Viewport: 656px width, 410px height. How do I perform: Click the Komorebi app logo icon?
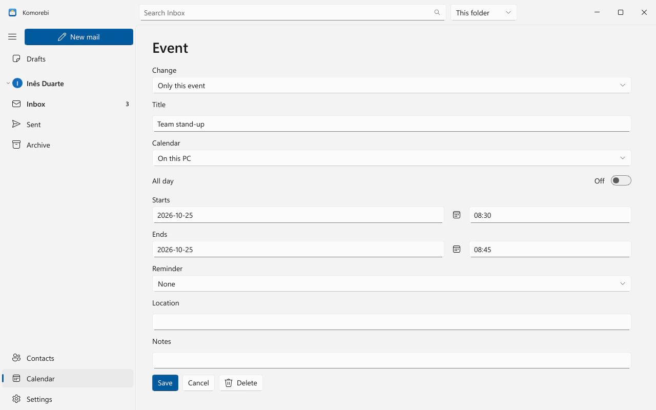click(x=12, y=12)
